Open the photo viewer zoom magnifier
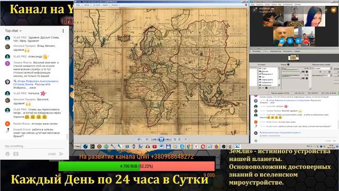This screenshot has width=339, height=191. (139, 139)
